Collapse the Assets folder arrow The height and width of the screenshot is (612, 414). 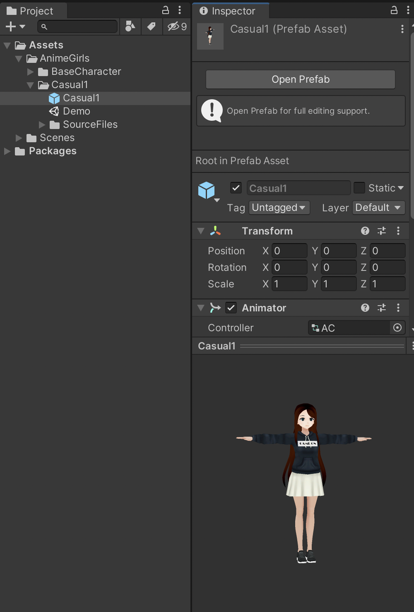(7, 45)
